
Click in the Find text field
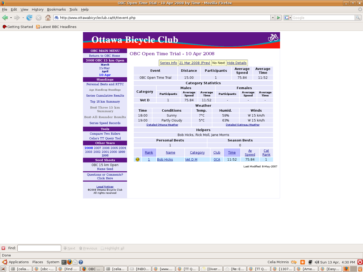[x=39, y=248]
